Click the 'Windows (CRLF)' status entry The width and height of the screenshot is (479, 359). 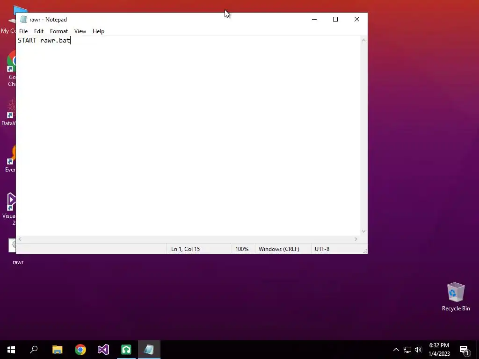pos(279,249)
